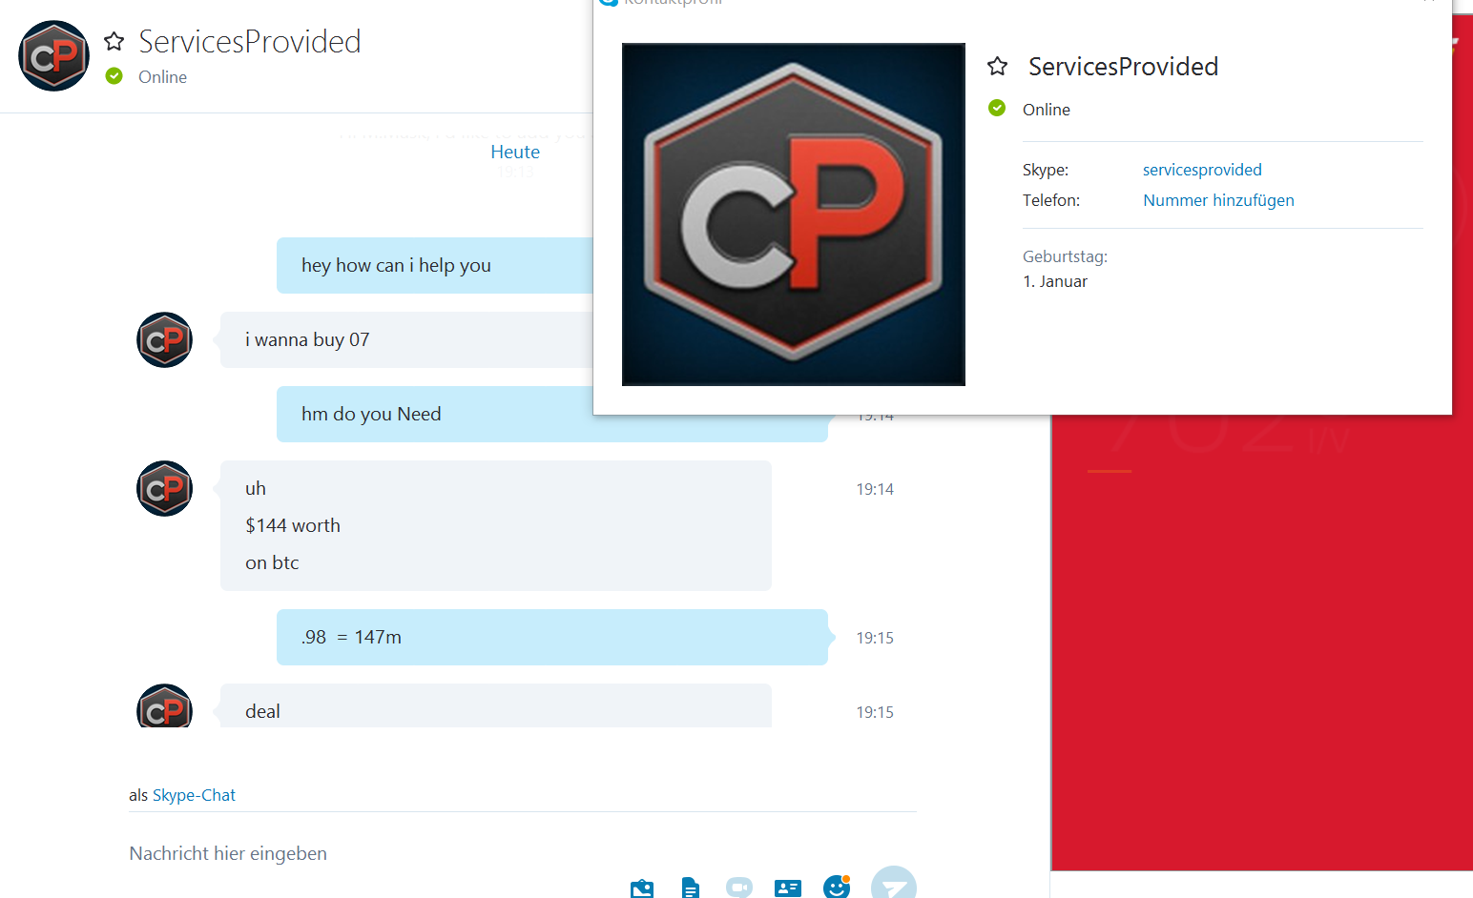Click the '.98 = 147m' message bubble
The image size is (1473, 898).
coord(552,637)
